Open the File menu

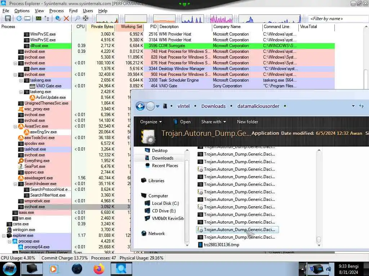pyautogui.click(x=6, y=11)
